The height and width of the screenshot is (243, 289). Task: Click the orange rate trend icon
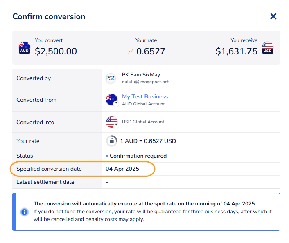(131, 51)
